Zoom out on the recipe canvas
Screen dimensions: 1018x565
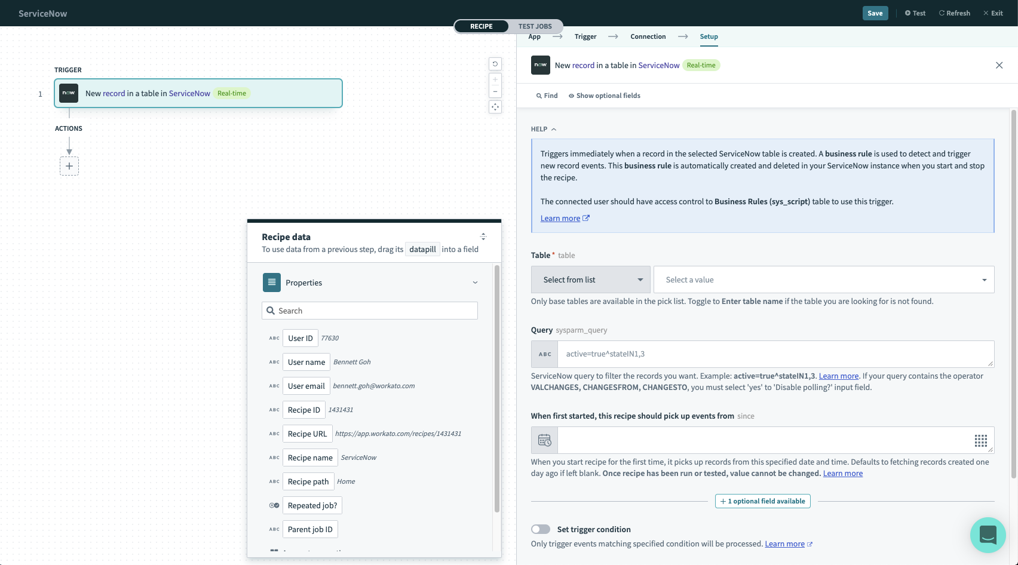[495, 91]
